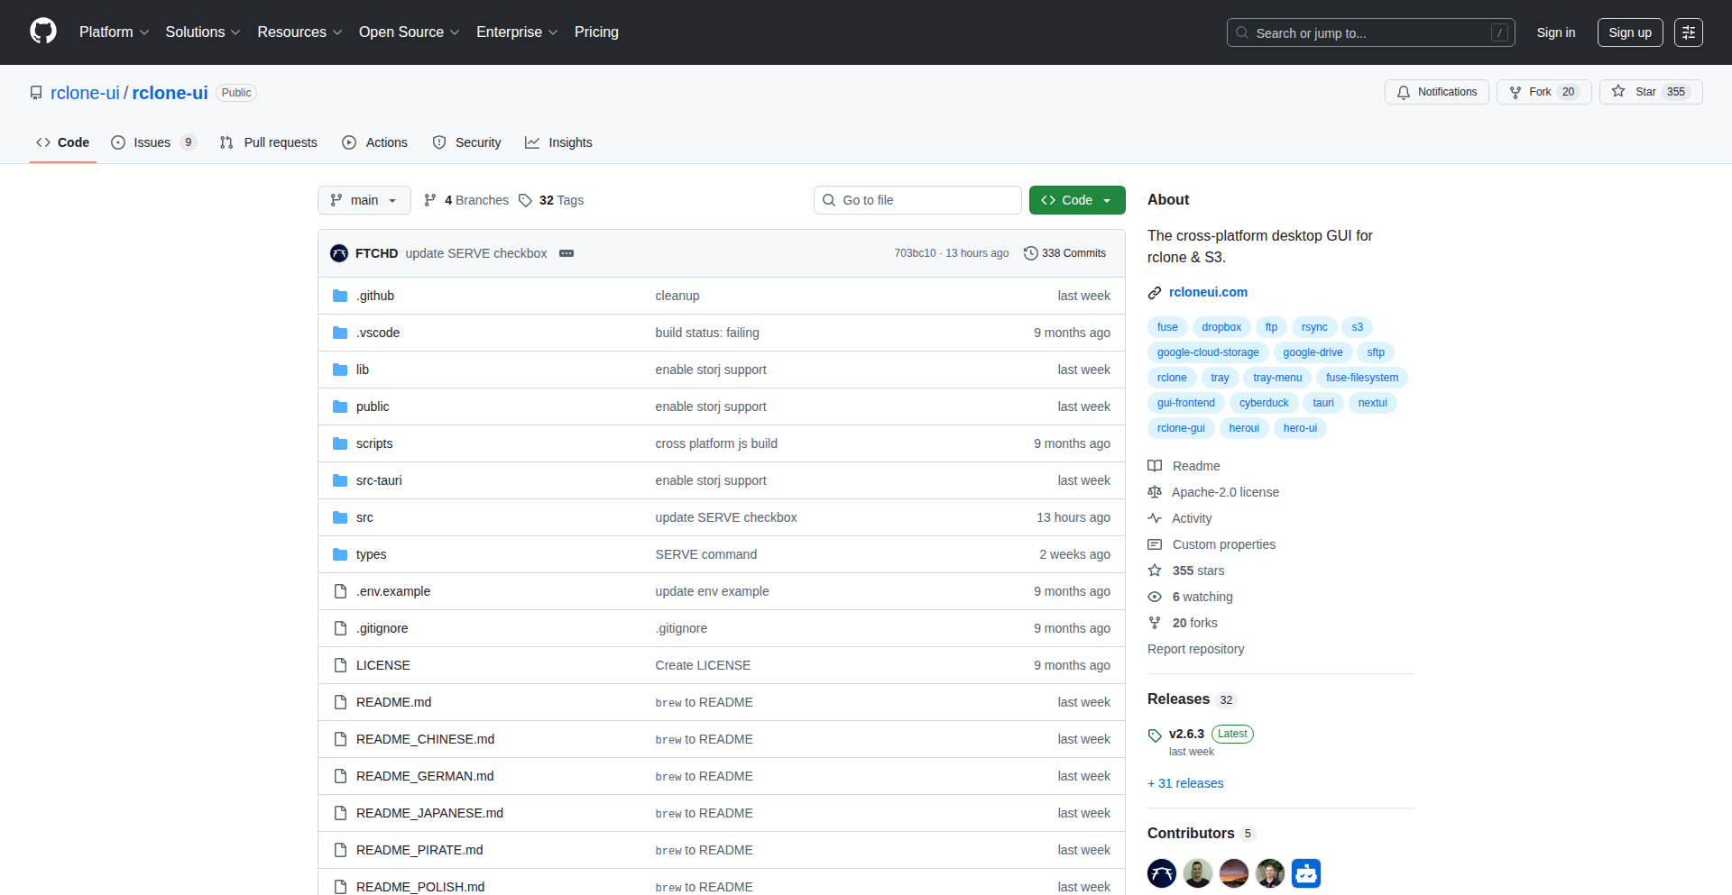Click the appearance settings icon in header

(x=1688, y=32)
